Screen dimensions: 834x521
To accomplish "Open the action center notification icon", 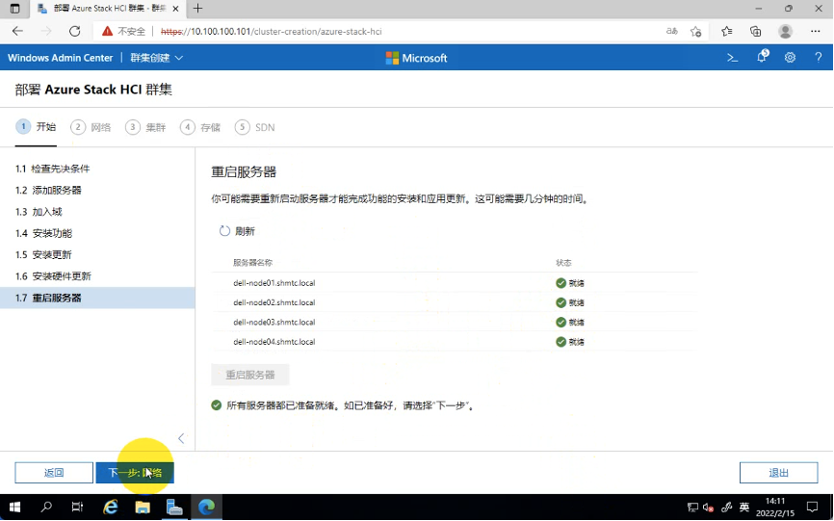I will tap(812, 508).
